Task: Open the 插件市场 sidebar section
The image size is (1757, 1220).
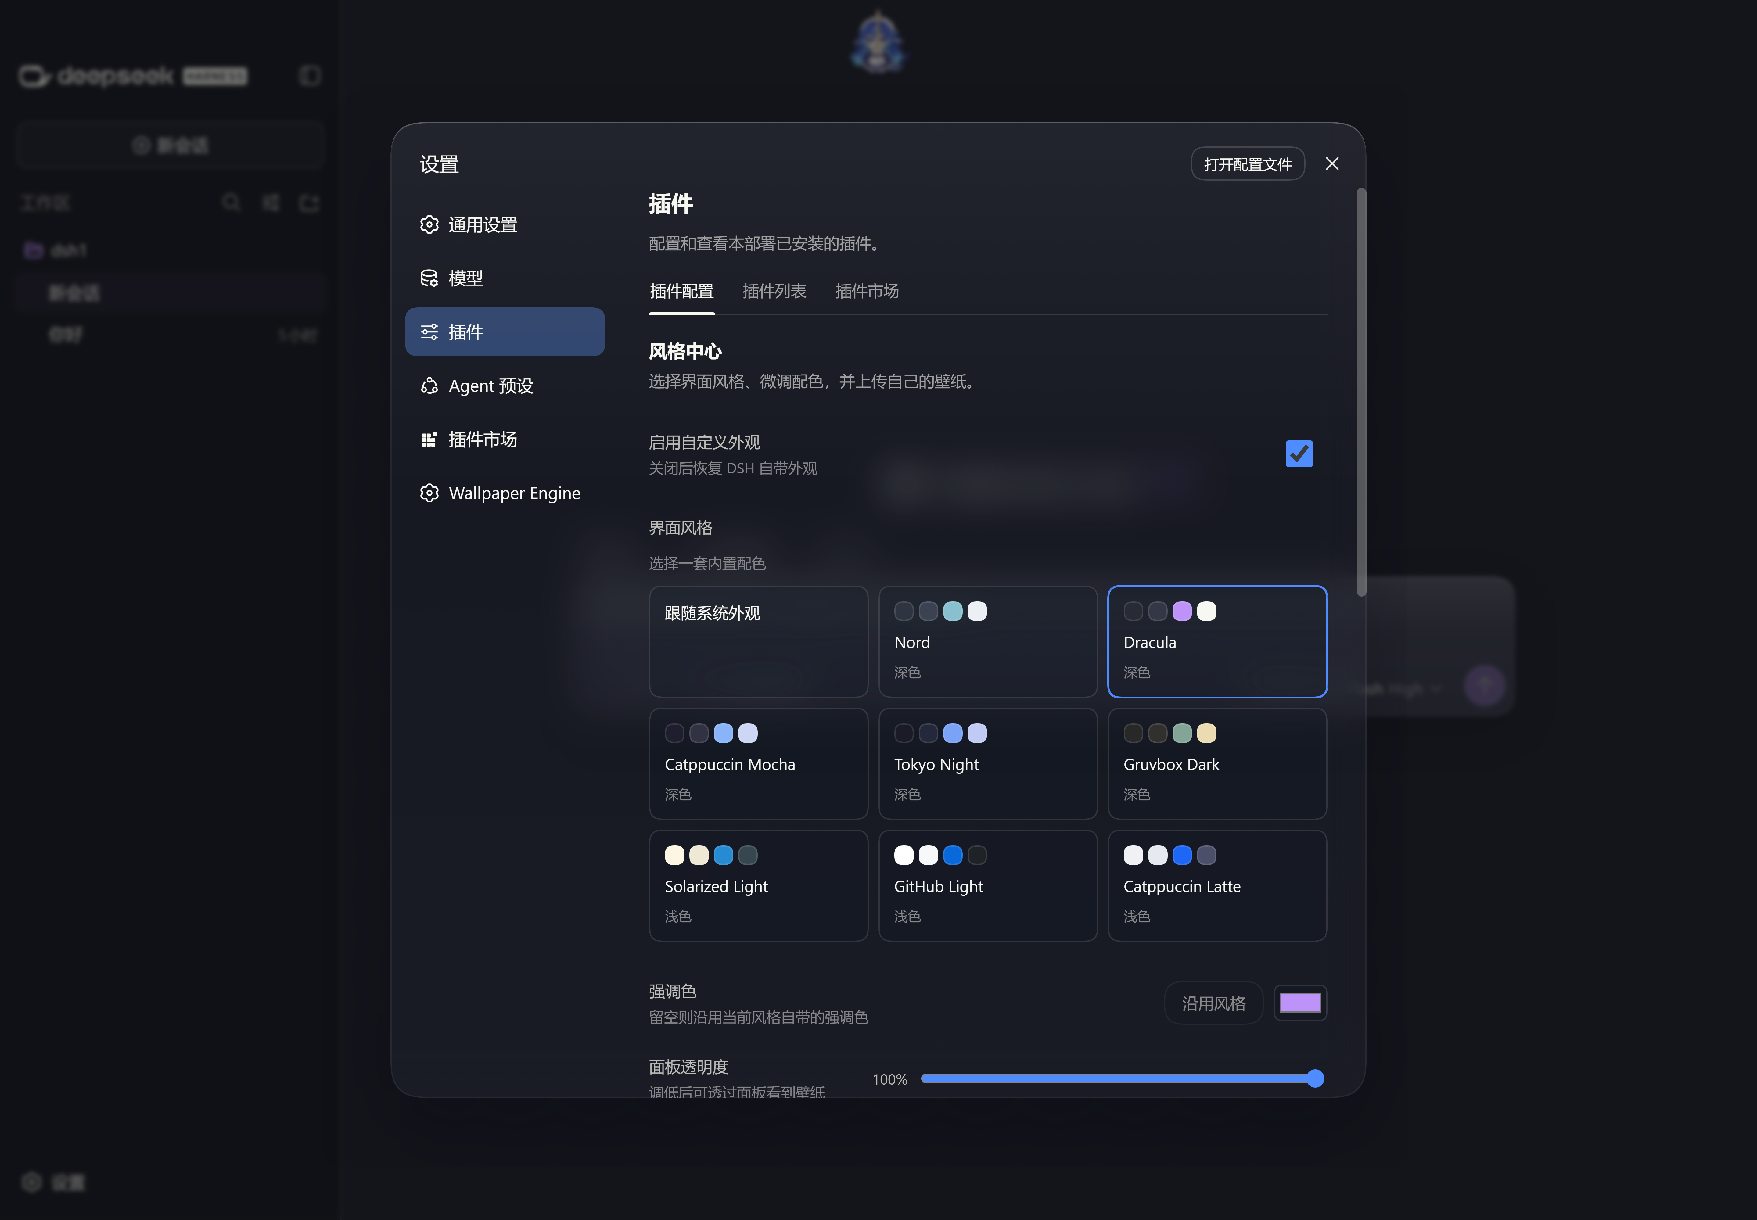Action: click(x=505, y=440)
